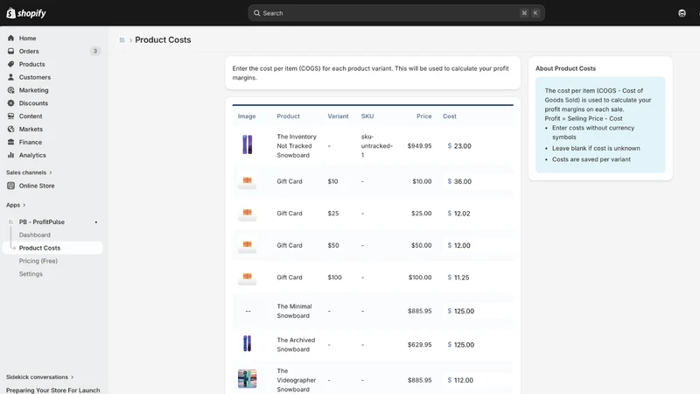Edit cost field for $10 Gift Card

tap(477, 181)
